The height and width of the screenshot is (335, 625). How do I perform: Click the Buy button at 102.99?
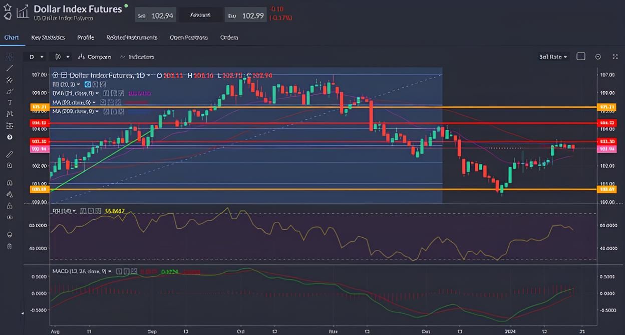(246, 16)
